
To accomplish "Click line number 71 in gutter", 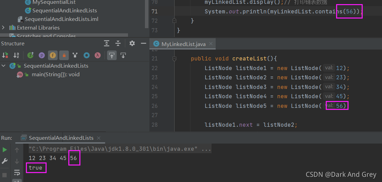I will click(155, 11).
